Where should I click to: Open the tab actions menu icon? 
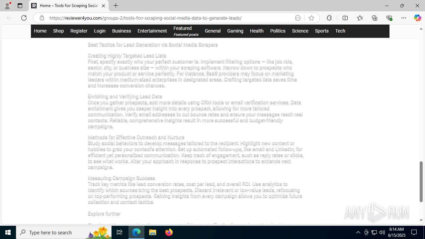coord(20,6)
